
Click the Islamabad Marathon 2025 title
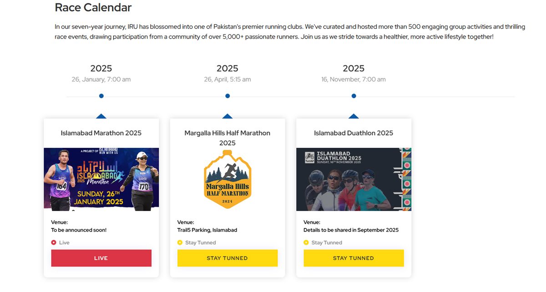click(101, 133)
